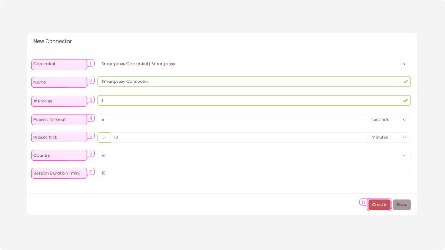Click the Session Duration (min) label
The height and width of the screenshot is (250, 445).
(x=57, y=173)
